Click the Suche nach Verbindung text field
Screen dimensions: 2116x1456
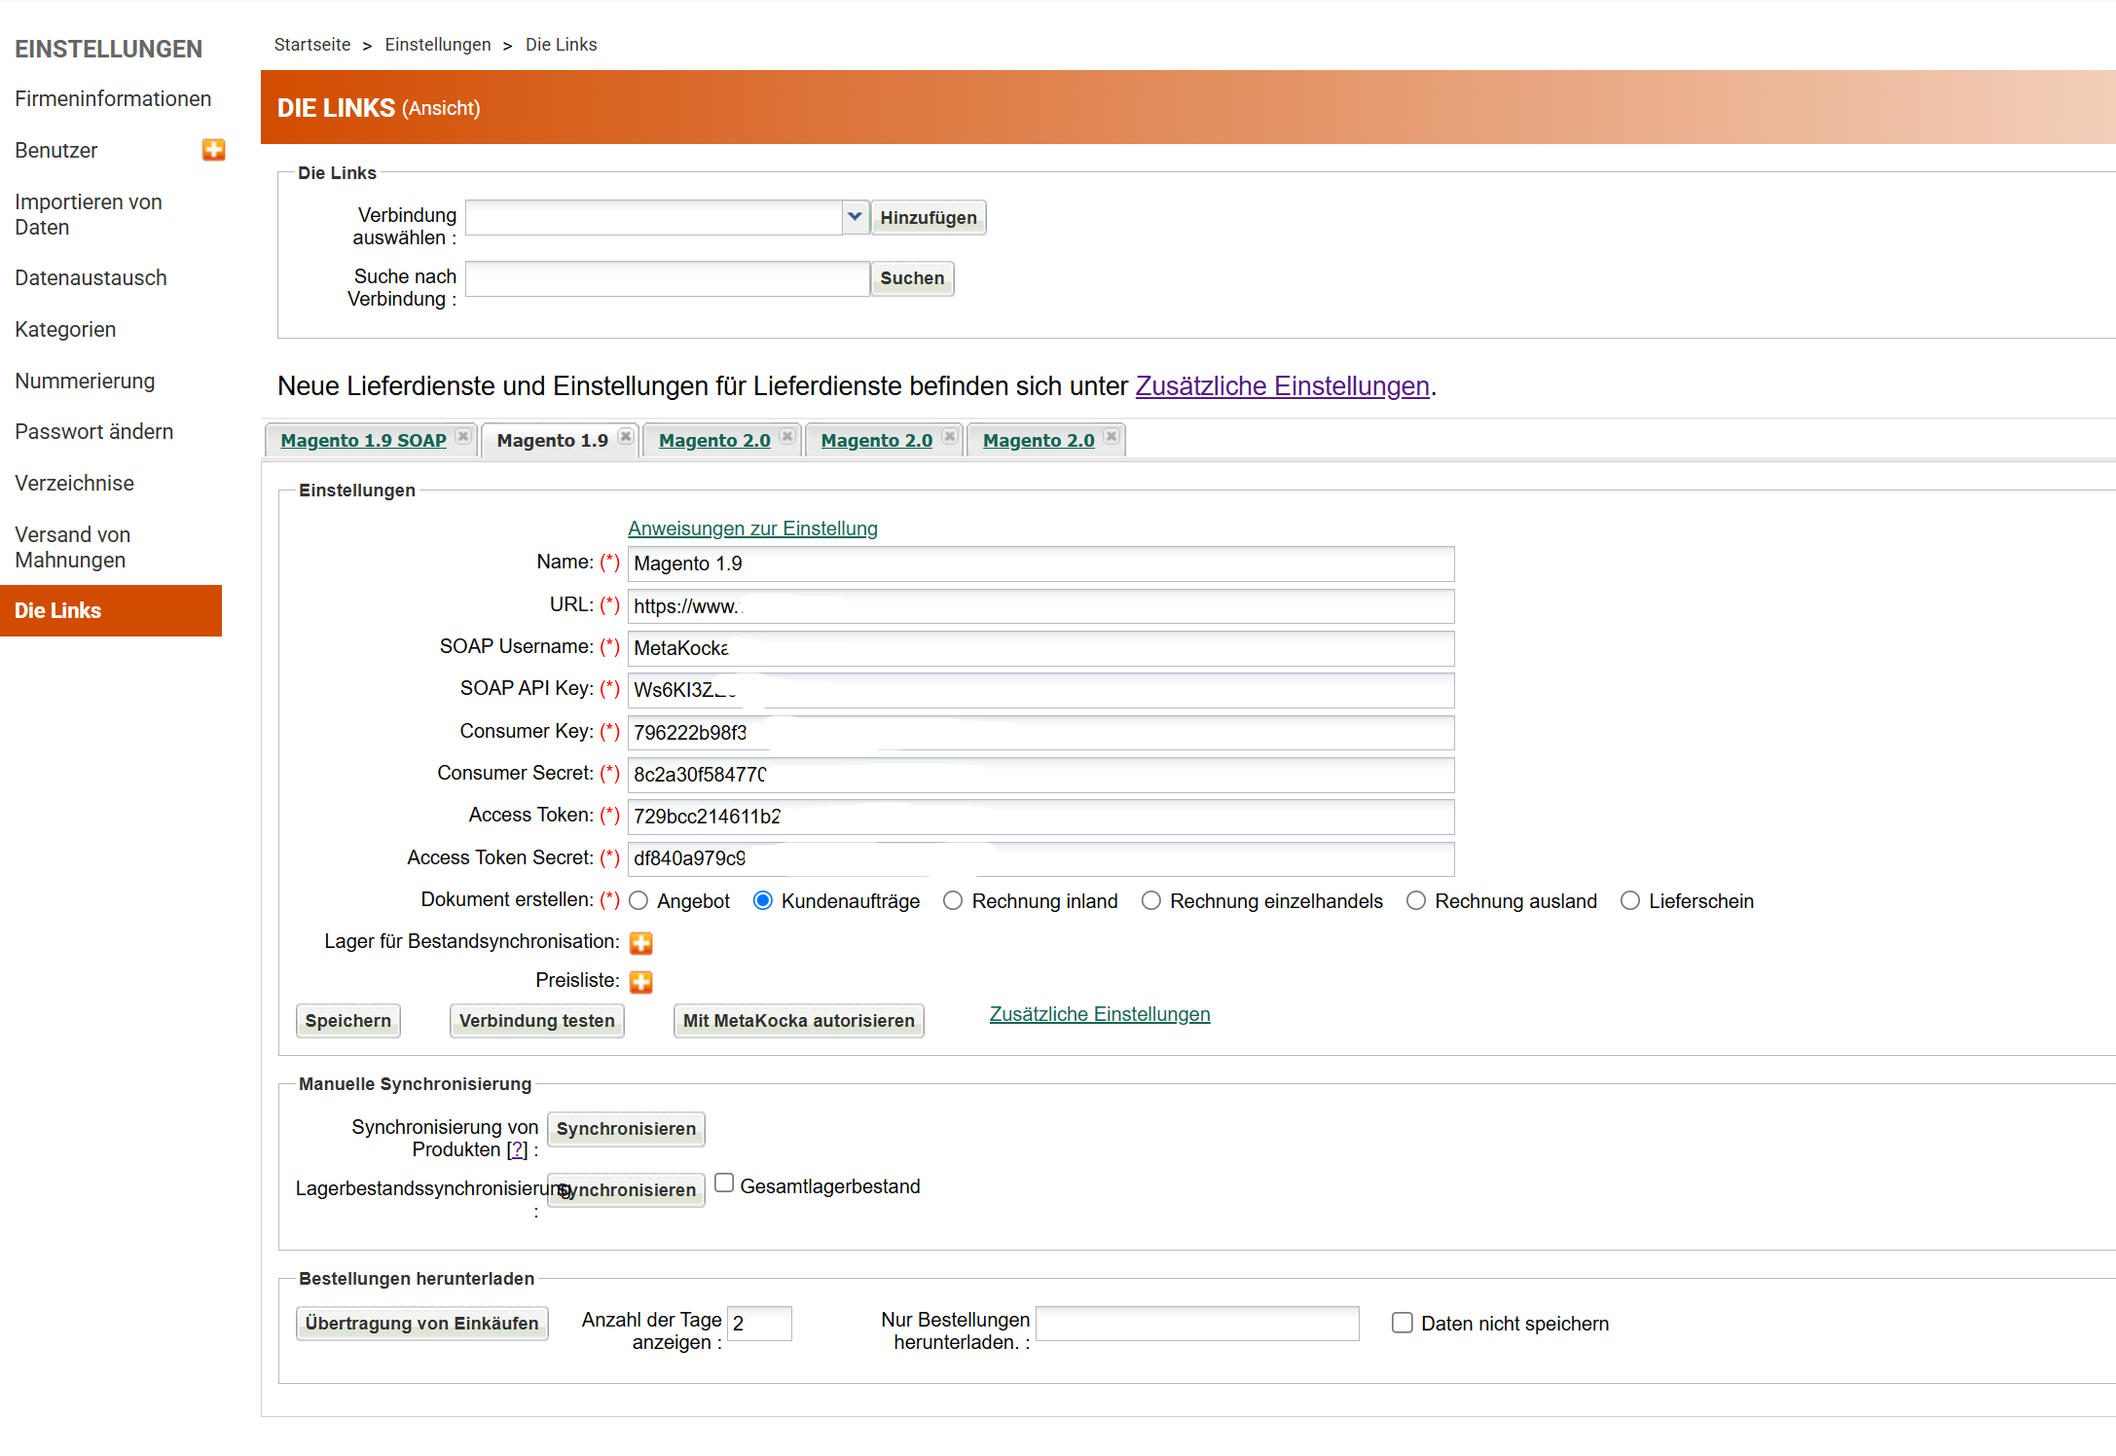pyautogui.click(x=667, y=278)
